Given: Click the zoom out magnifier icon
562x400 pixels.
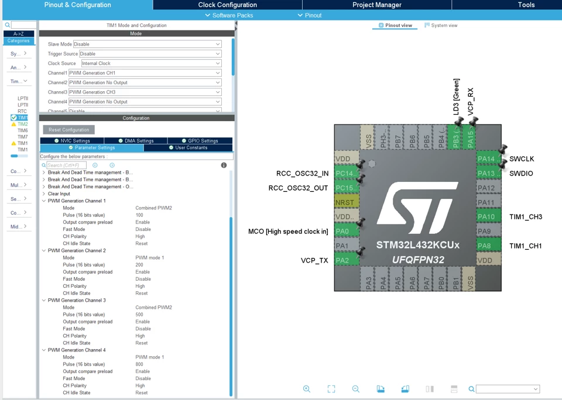Looking at the screenshot, I should click(x=355, y=389).
